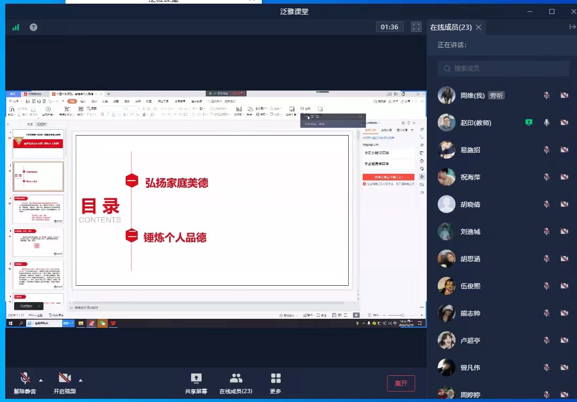Click the signal strength indicator icon
The height and width of the screenshot is (402, 577).
tap(16, 27)
